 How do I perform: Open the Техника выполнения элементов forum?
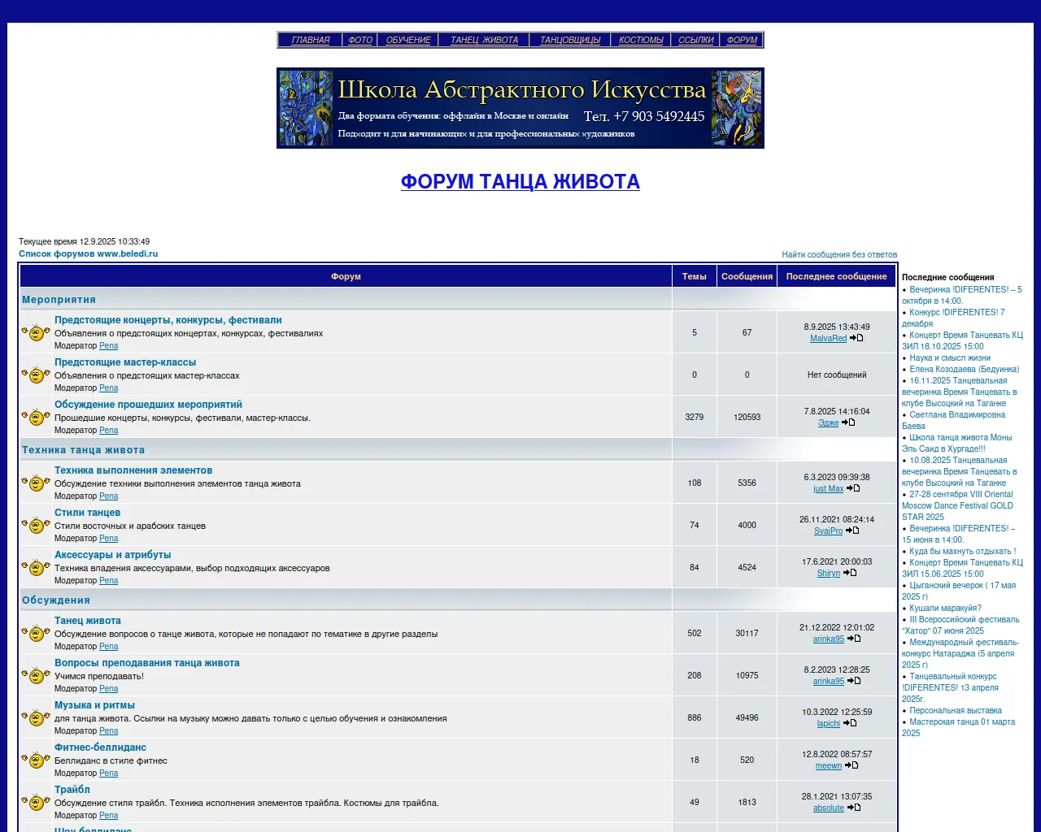coord(133,470)
